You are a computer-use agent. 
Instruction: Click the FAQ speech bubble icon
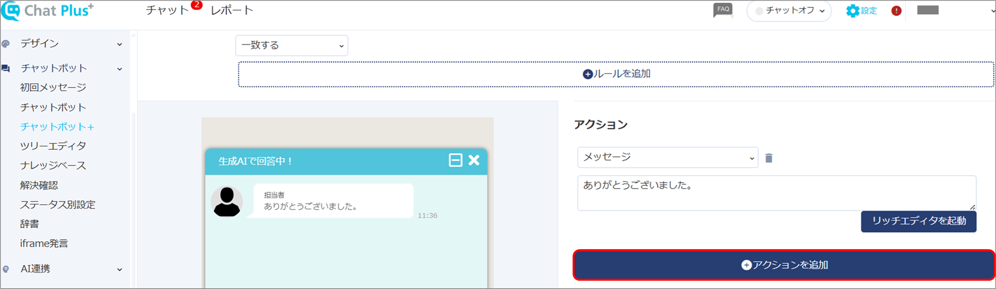tap(723, 10)
